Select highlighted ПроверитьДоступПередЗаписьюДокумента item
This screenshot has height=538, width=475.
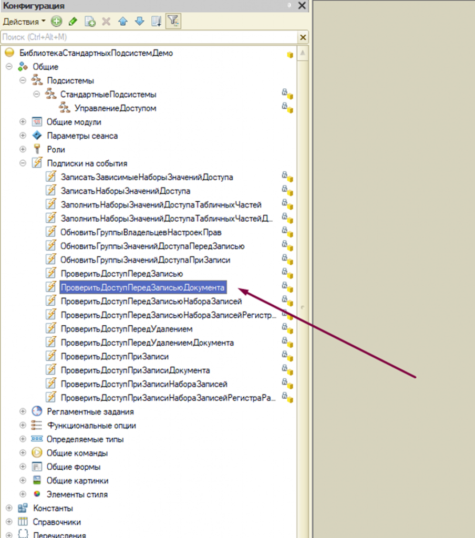pyautogui.click(x=143, y=287)
